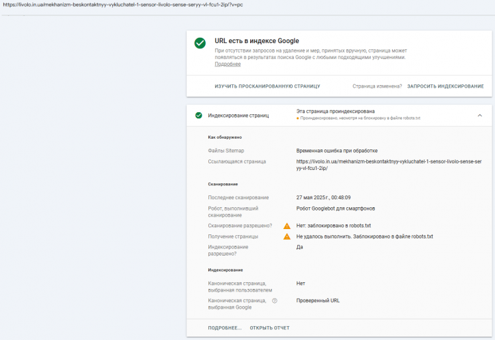Screen dimensions: 495x340
Task: Click 'Сканирование разрешено?' label
Action: (x=240, y=226)
